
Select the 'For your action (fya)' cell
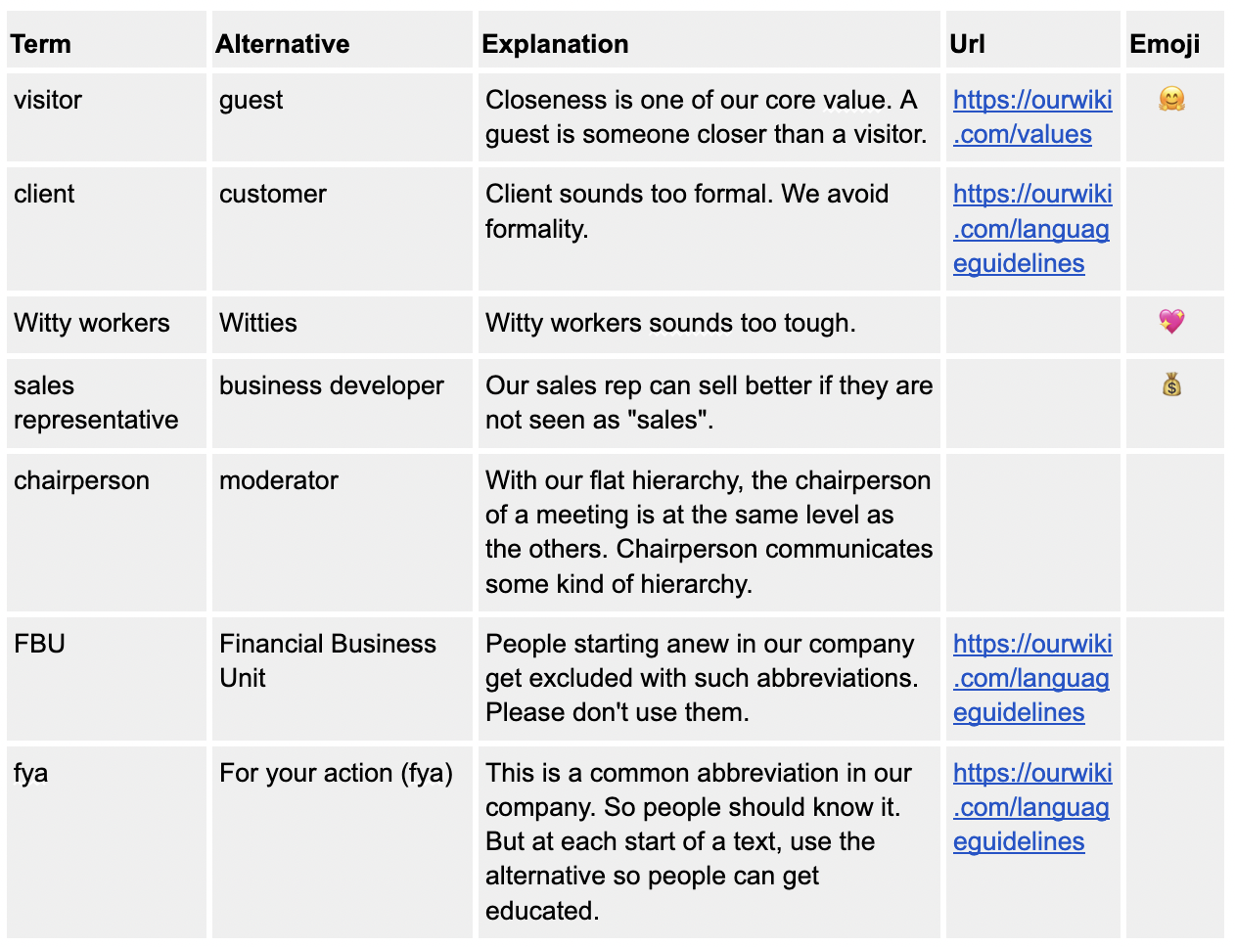click(336, 773)
